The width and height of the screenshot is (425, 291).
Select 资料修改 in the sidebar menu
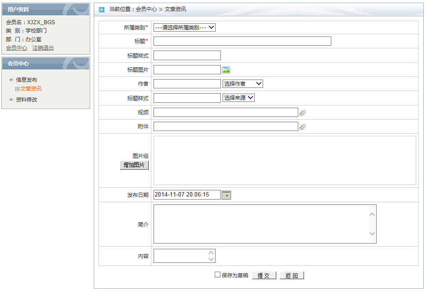[x=26, y=99]
